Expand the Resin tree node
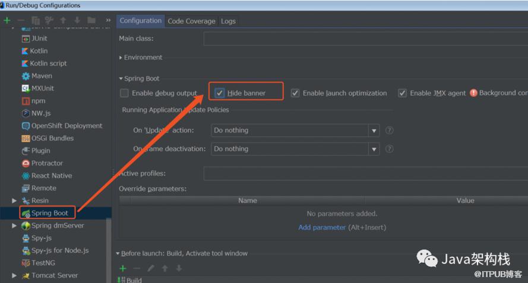Image resolution: width=528 pixels, height=283 pixels. [14, 201]
